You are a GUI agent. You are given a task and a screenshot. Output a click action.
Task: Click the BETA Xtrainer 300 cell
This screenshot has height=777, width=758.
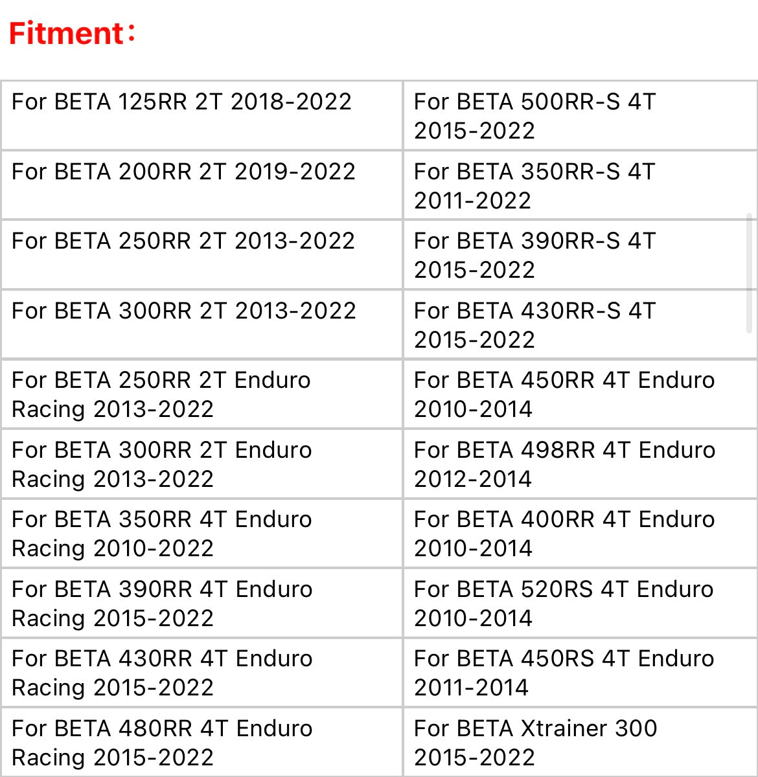pos(580,742)
